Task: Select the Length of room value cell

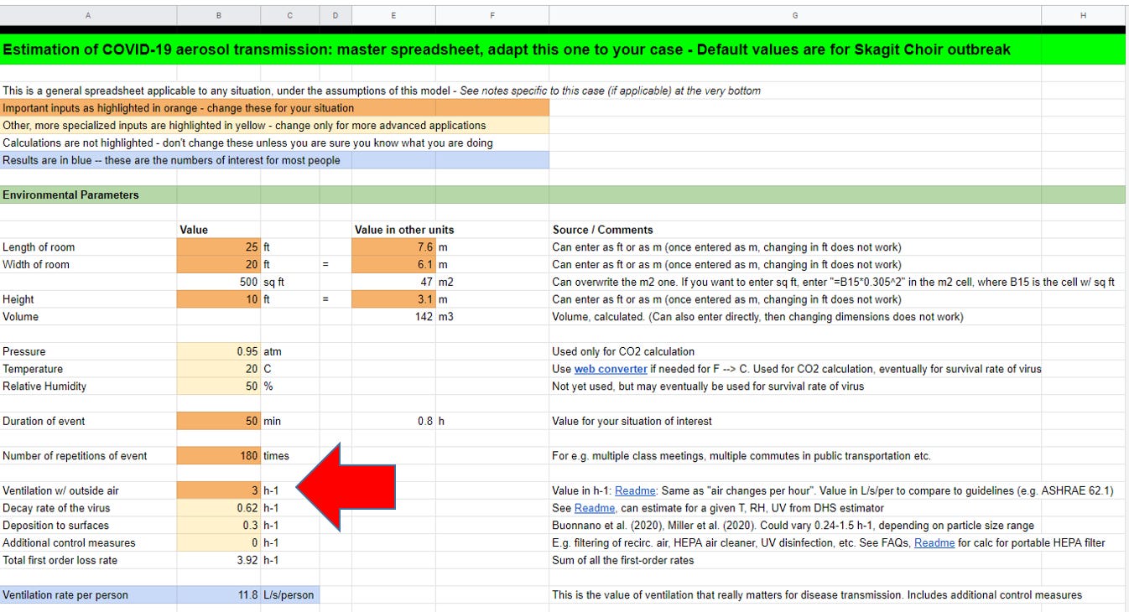Action: pos(218,246)
